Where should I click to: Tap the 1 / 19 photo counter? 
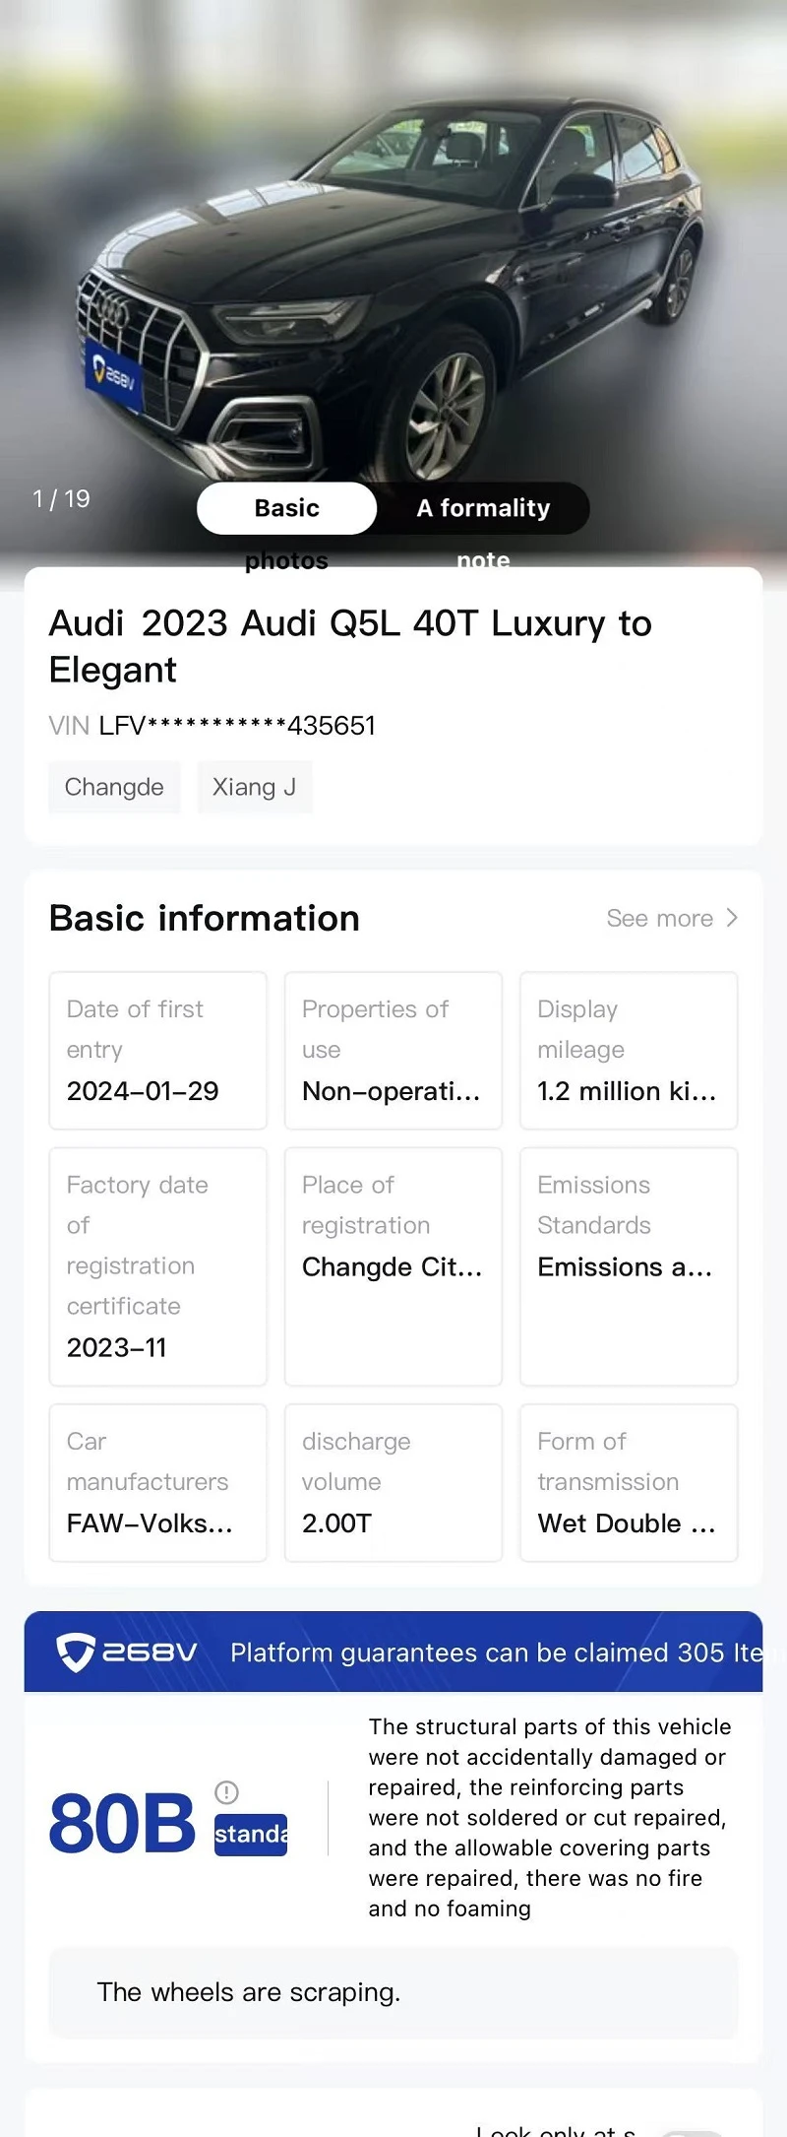point(61,498)
